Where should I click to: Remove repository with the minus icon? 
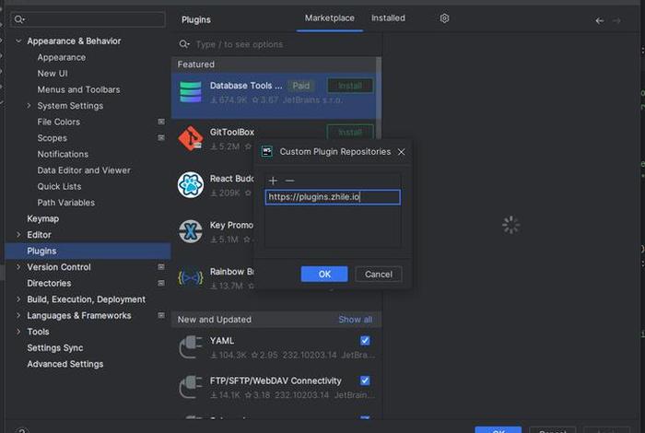(289, 181)
